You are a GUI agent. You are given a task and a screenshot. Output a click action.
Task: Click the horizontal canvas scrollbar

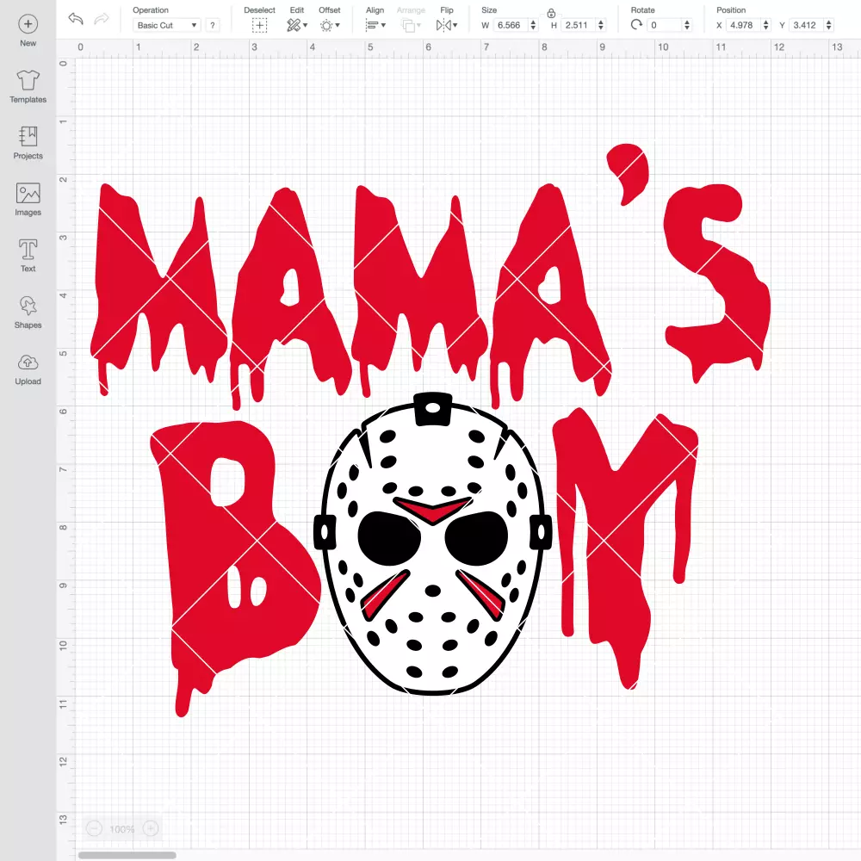pos(127,855)
